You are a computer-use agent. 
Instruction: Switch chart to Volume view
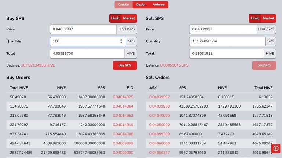coord(159,5)
